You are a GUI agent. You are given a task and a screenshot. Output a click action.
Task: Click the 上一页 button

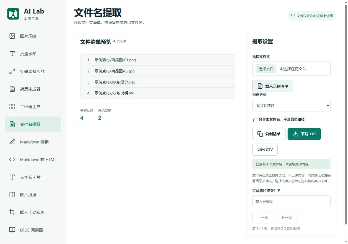[263, 217]
